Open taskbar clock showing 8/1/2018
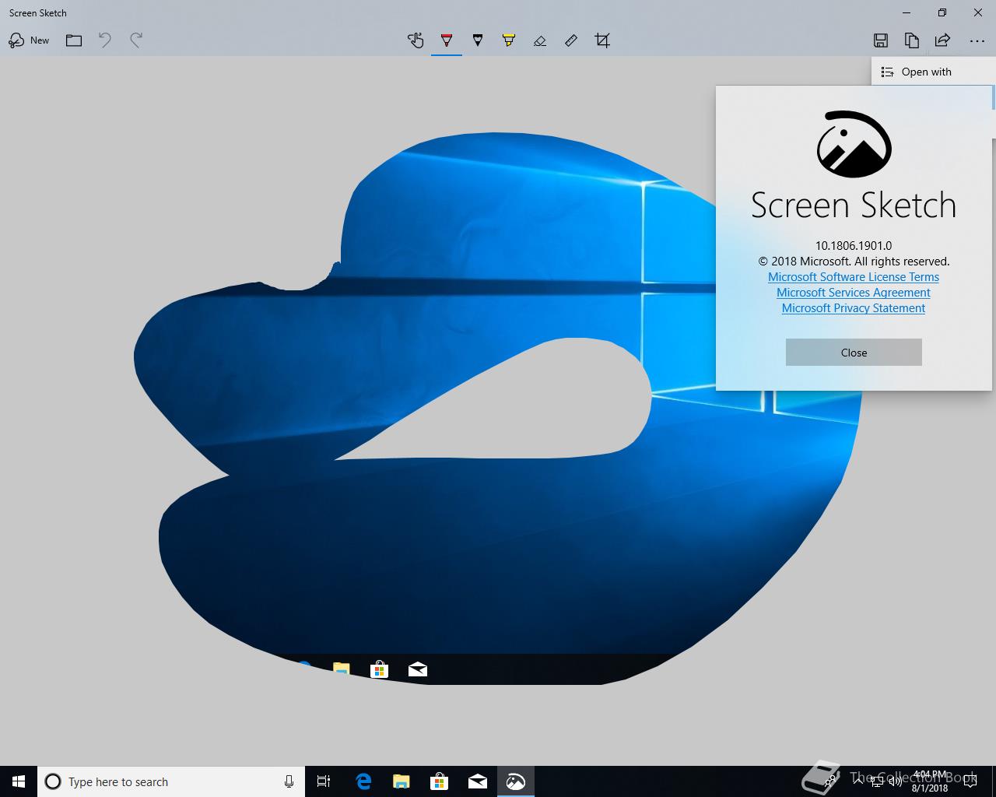The image size is (996, 797). coord(930,781)
